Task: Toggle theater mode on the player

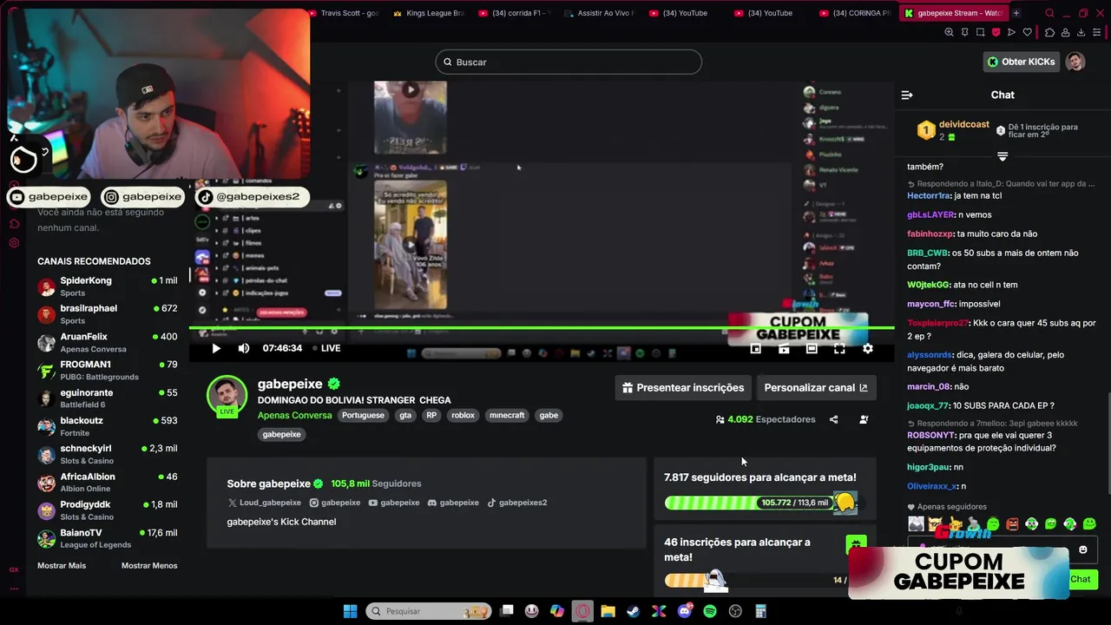Action: point(812,348)
